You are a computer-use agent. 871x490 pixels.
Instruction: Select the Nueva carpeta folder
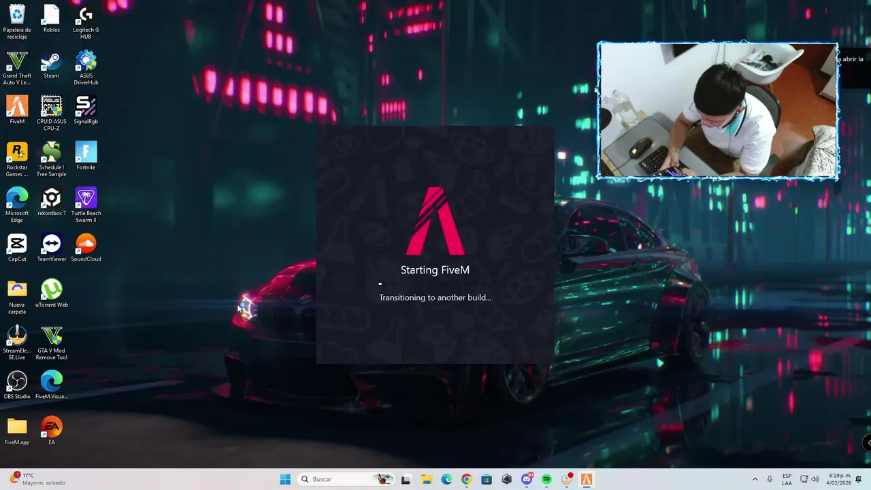pos(17,297)
